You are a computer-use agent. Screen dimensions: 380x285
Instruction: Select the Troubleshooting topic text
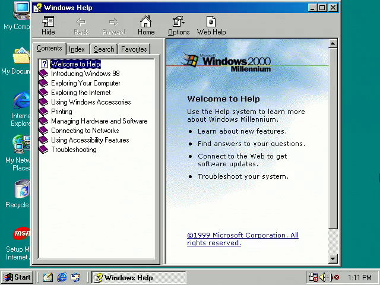74,150
